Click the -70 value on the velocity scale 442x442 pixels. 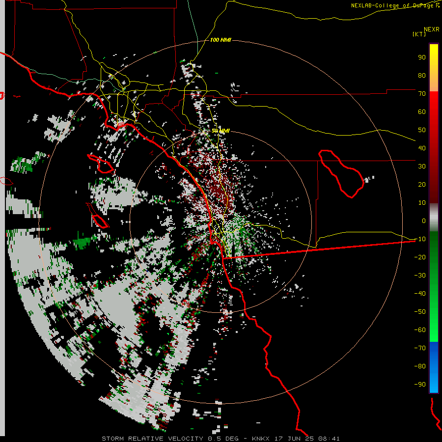(x=420, y=348)
